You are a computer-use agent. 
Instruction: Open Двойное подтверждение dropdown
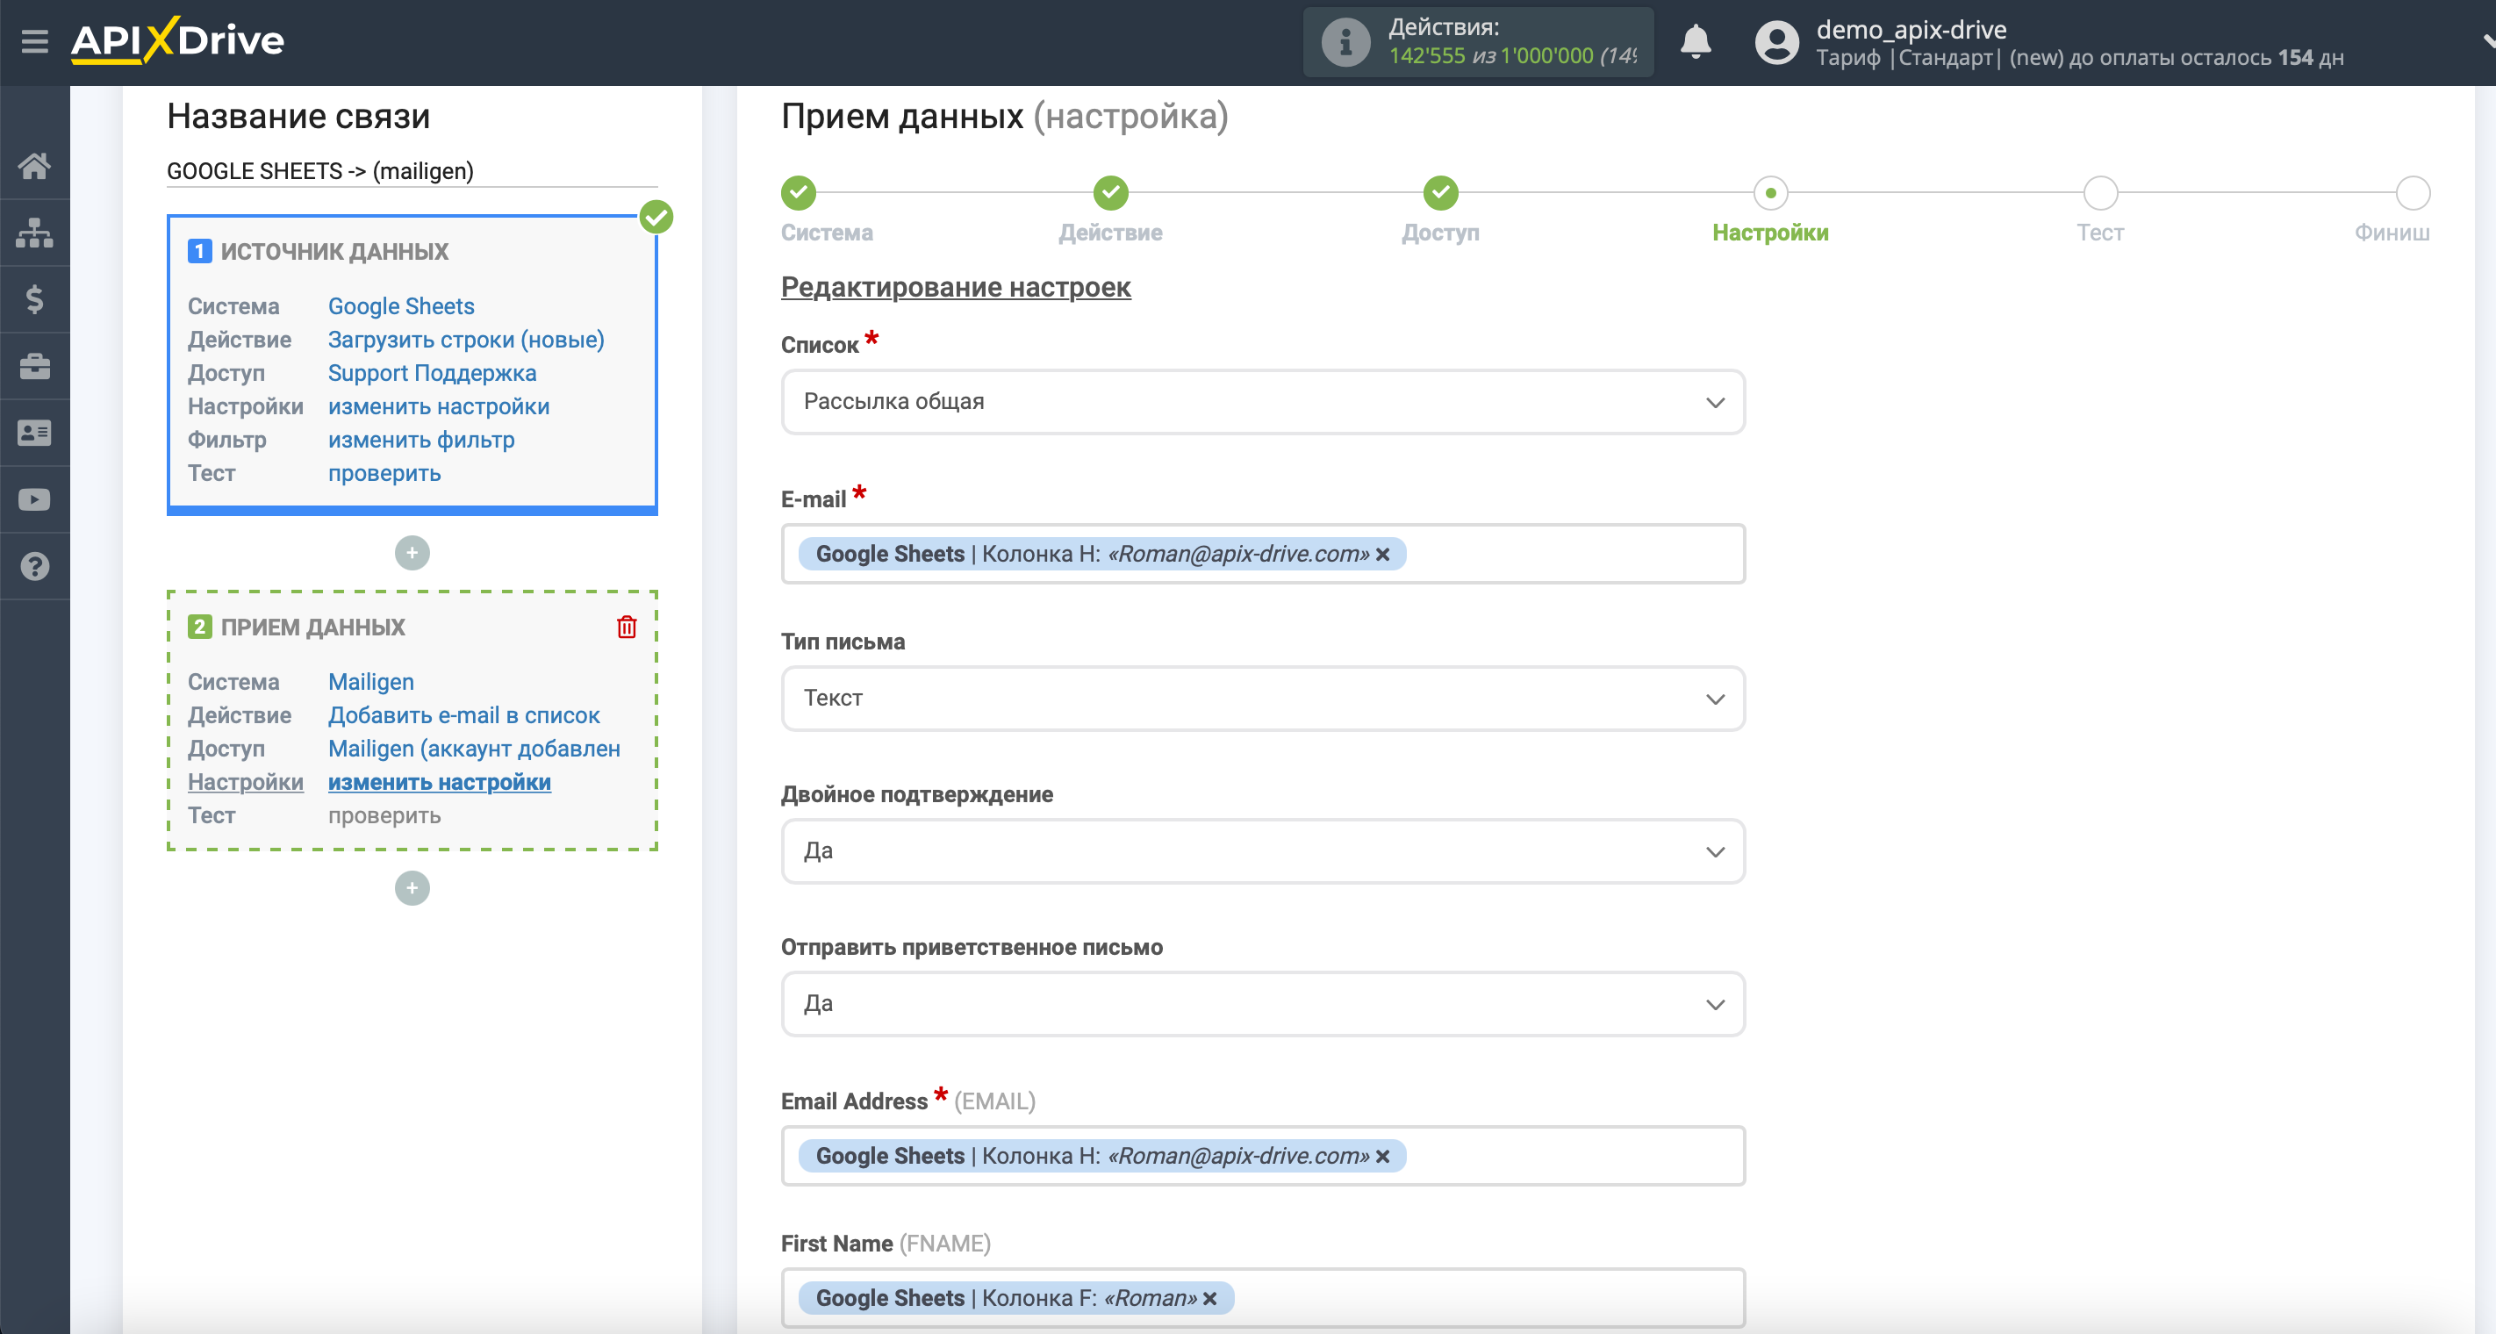point(1263,851)
